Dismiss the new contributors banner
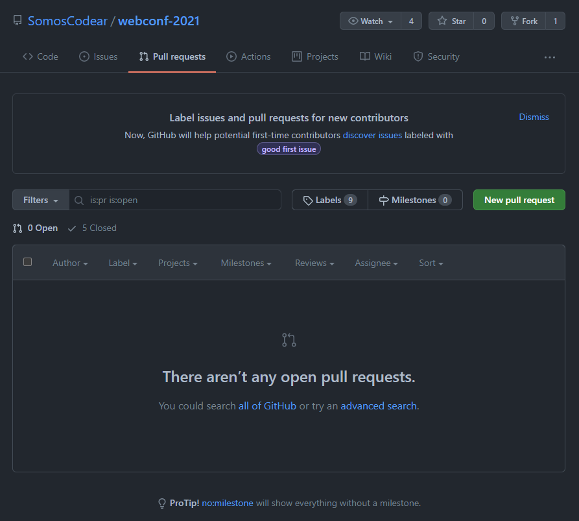Image resolution: width=579 pixels, height=521 pixels. point(534,117)
